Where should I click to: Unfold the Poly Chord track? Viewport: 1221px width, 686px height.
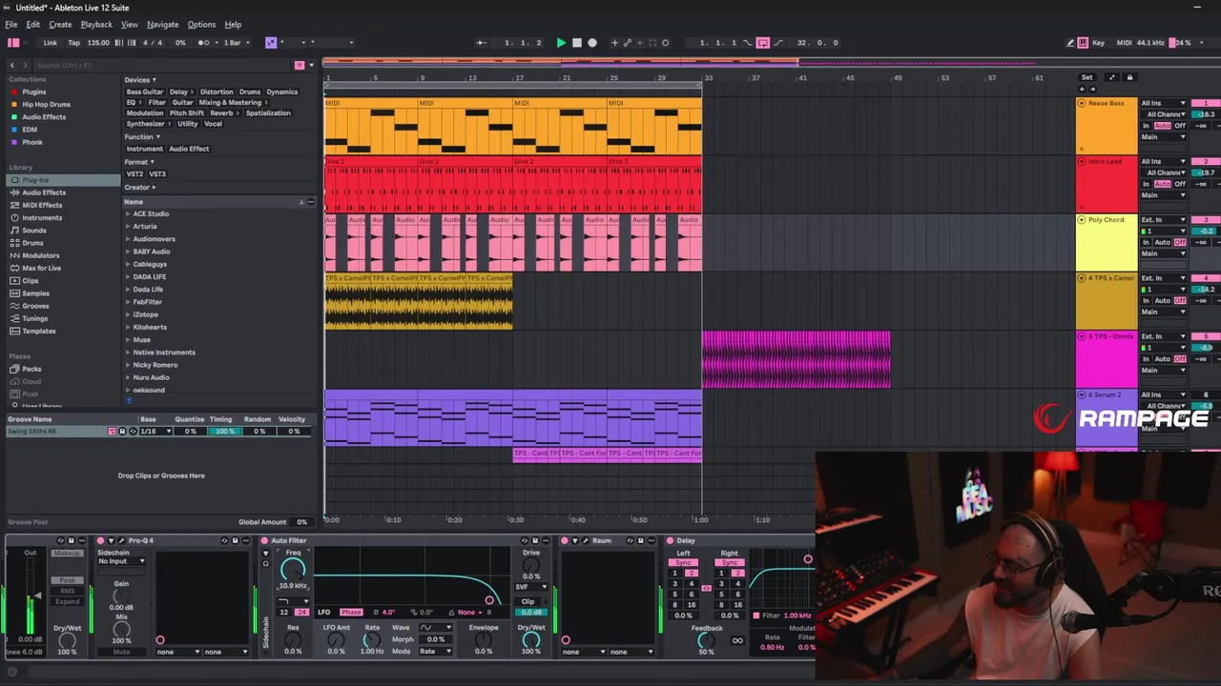pyautogui.click(x=1082, y=220)
